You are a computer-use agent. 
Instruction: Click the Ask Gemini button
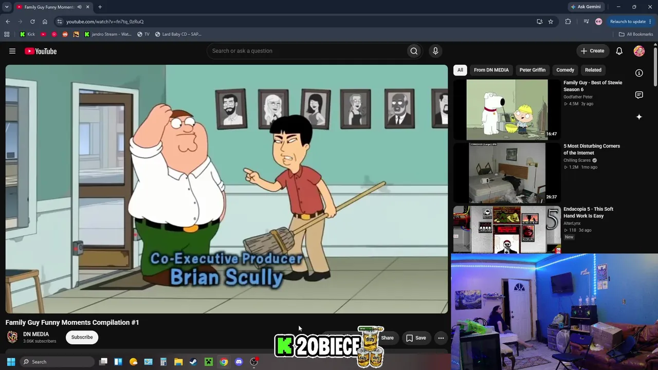pyautogui.click(x=586, y=7)
